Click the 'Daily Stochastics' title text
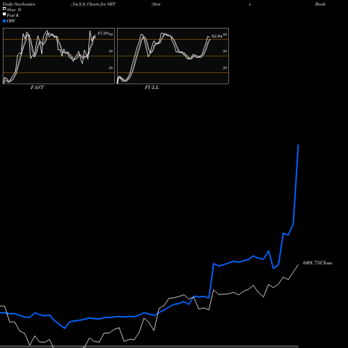 click(x=19, y=4)
